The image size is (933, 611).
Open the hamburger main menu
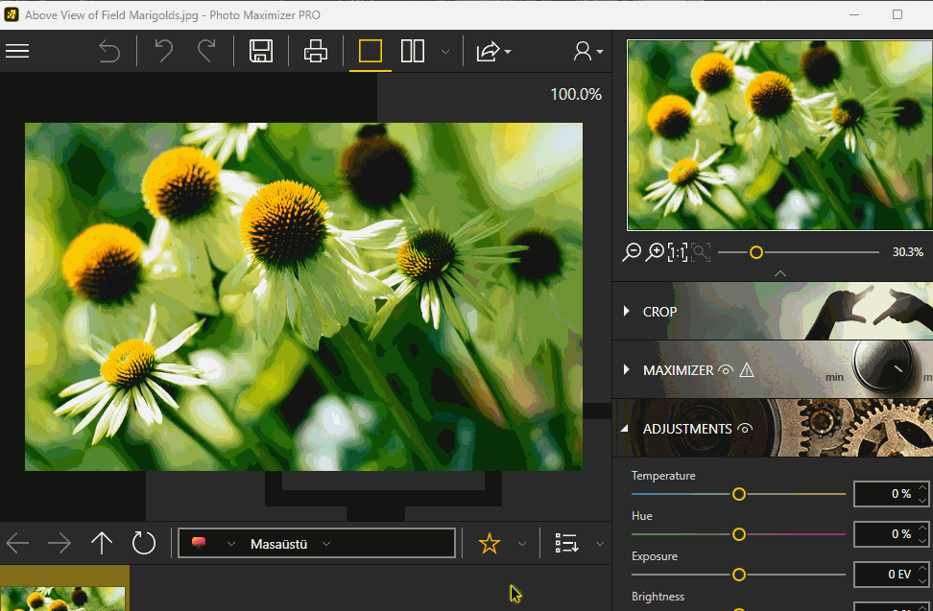tap(17, 51)
